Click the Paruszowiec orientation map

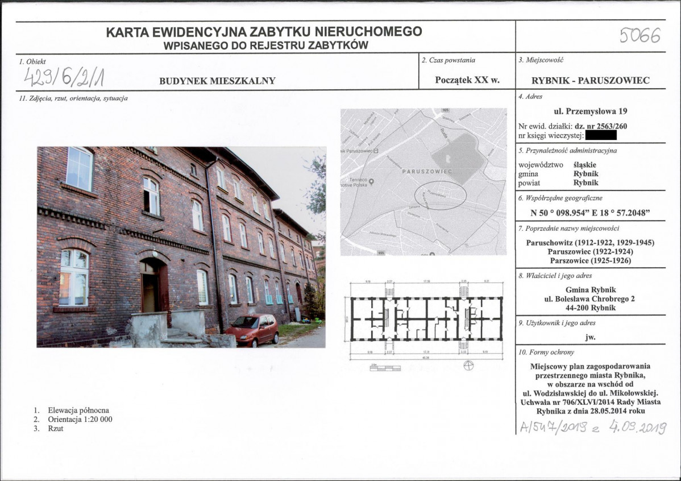point(423,181)
